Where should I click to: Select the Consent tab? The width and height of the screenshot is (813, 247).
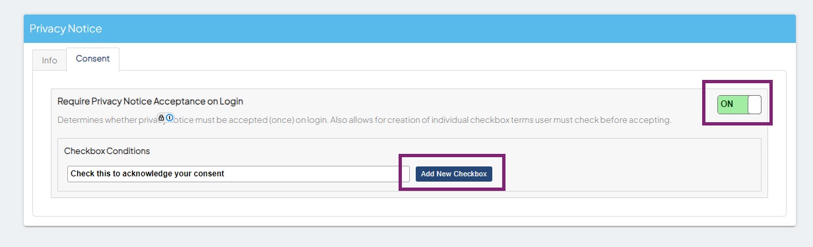point(92,59)
